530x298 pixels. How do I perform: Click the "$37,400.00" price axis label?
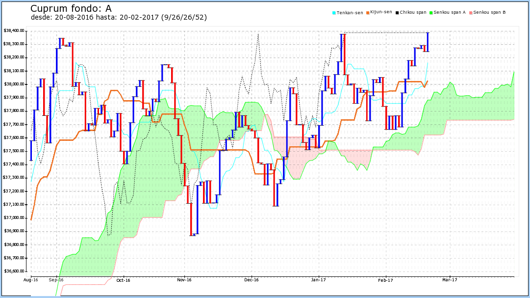tap(14, 164)
